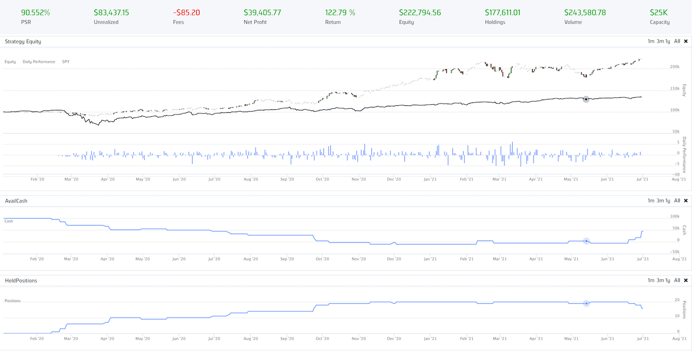Show All data on Strategy Equity chart
The width and height of the screenshot is (692, 351).
pyautogui.click(x=677, y=41)
